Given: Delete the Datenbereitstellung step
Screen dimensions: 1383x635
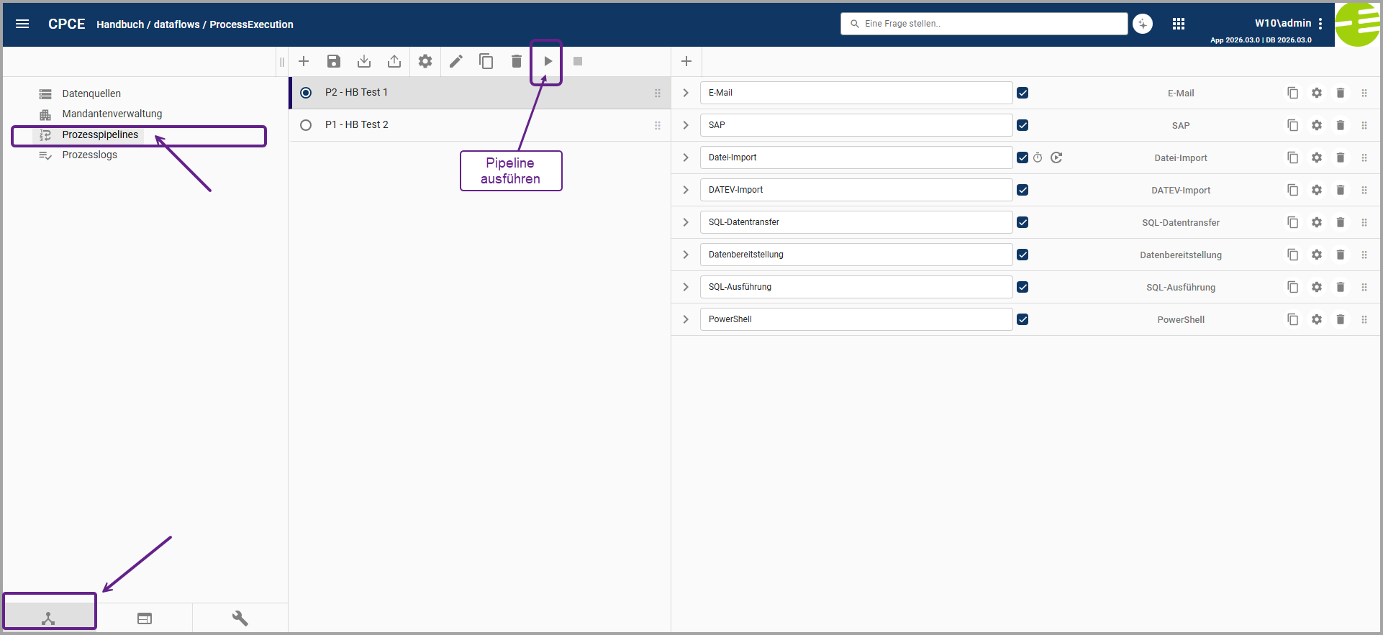Looking at the screenshot, I should coord(1341,255).
